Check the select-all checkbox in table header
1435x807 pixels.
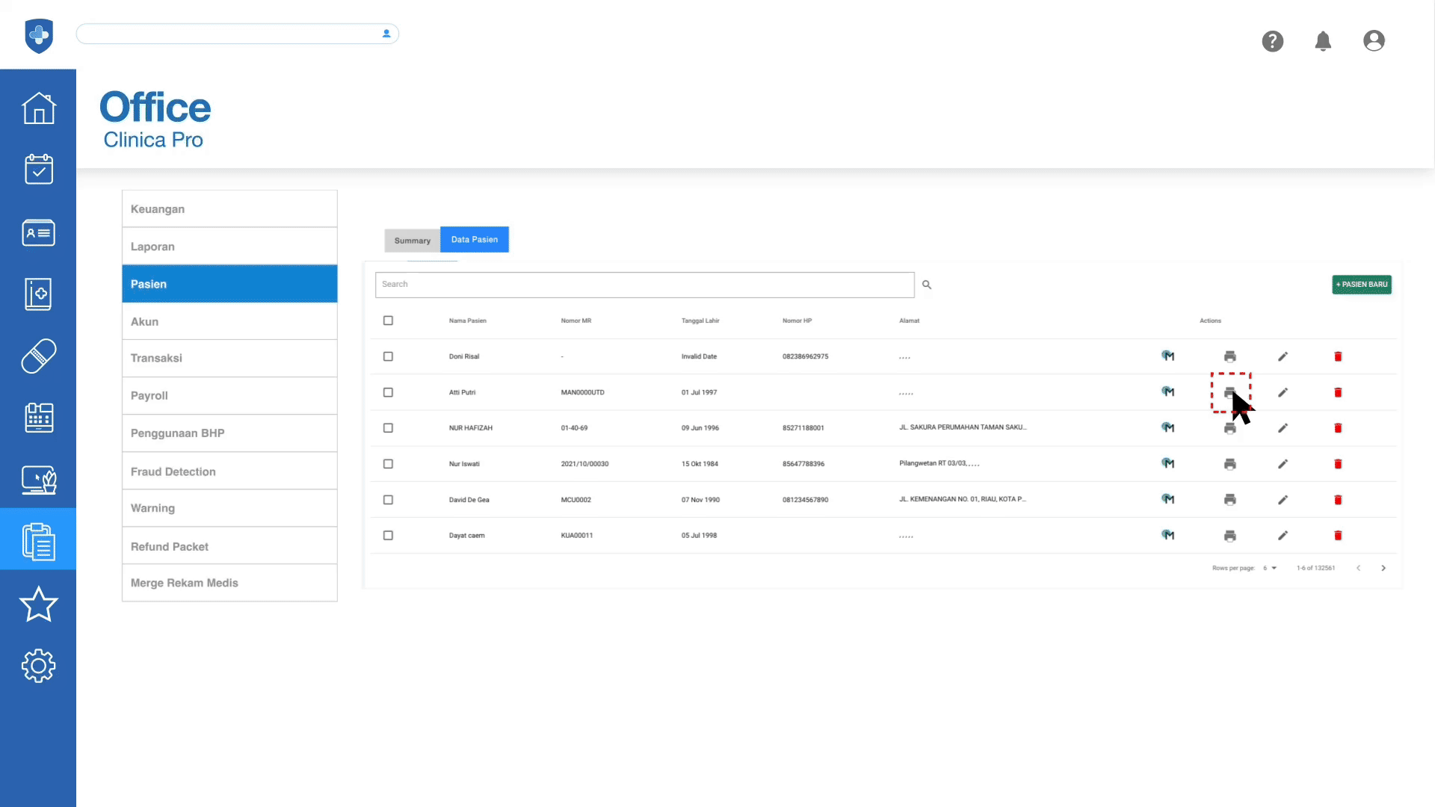pos(388,321)
